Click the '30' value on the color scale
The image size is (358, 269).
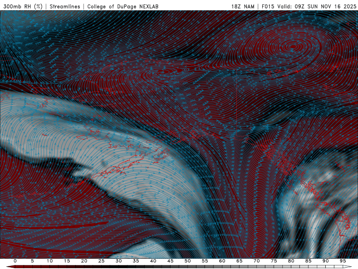click(x=119, y=261)
